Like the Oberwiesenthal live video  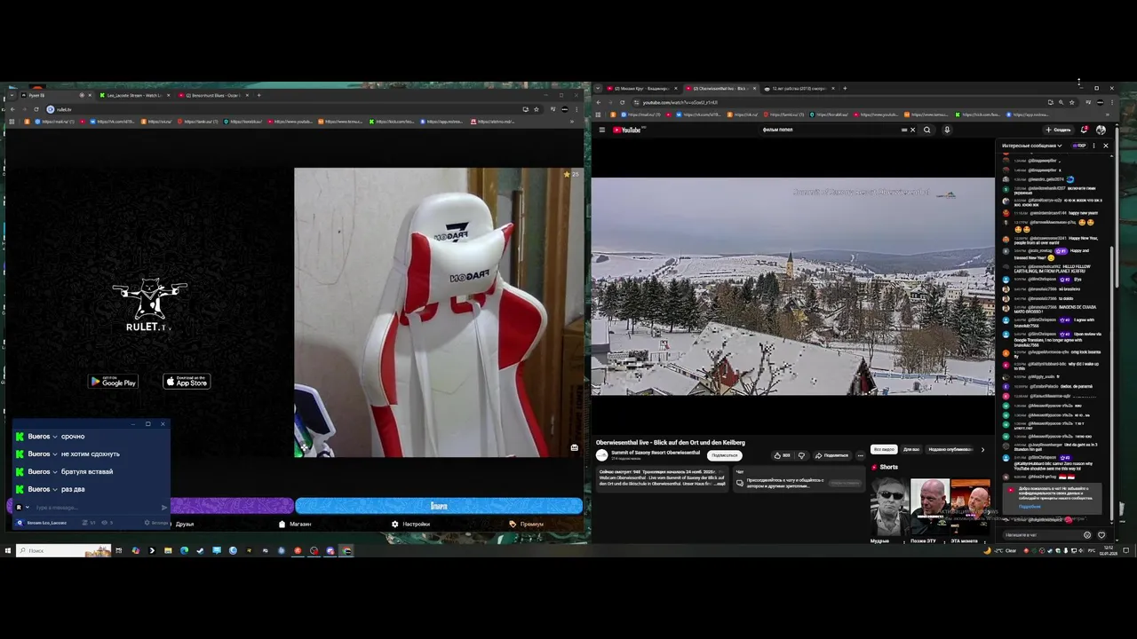click(782, 455)
